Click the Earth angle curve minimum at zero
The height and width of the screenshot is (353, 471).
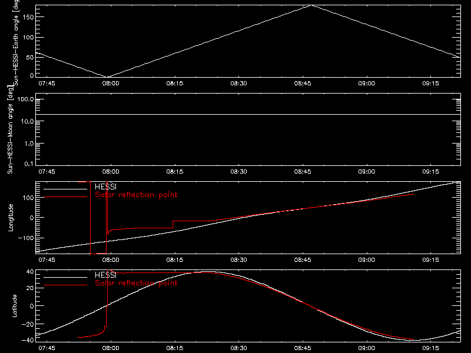tap(108, 76)
